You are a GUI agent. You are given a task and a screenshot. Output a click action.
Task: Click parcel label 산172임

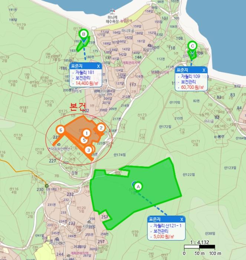[165, 127]
